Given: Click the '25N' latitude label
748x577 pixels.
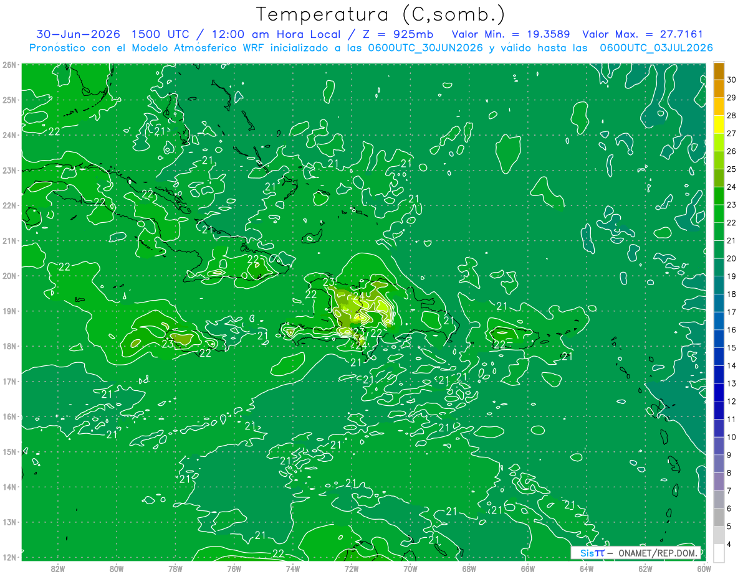Looking at the screenshot, I should point(9,100).
